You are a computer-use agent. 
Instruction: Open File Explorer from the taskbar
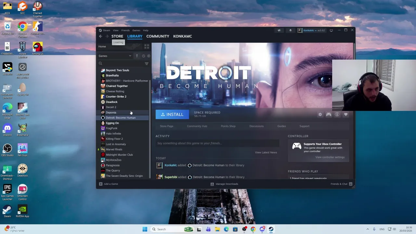pos(217,229)
